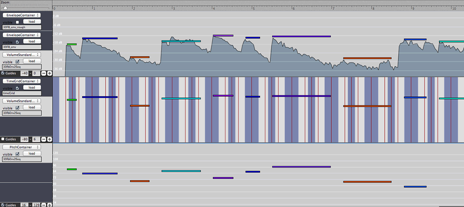Screen dimensions: 464x207
Task: Click the 30FB_env_rough filename field
Action: 22,27
